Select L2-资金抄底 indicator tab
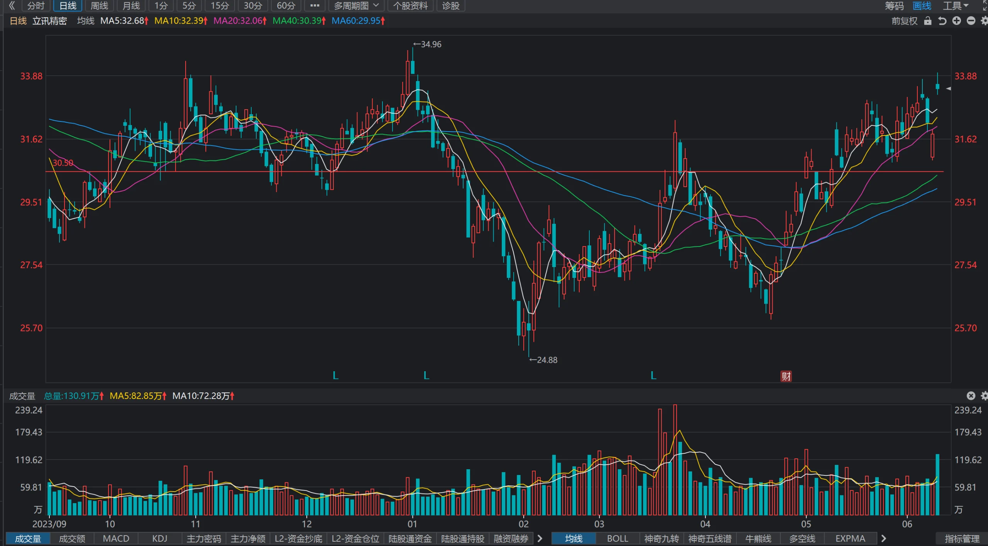988x546 pixels. pyautogui.click(x=298, y=538)
